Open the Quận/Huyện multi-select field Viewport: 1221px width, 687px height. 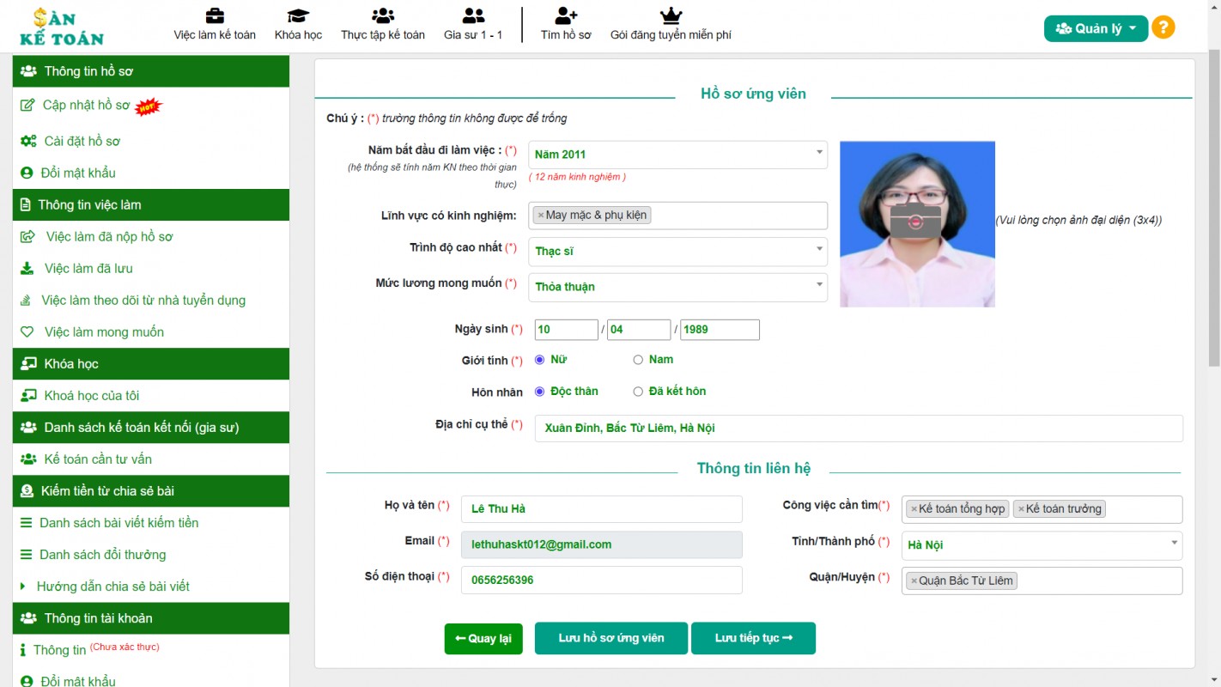coord(1042,581)
